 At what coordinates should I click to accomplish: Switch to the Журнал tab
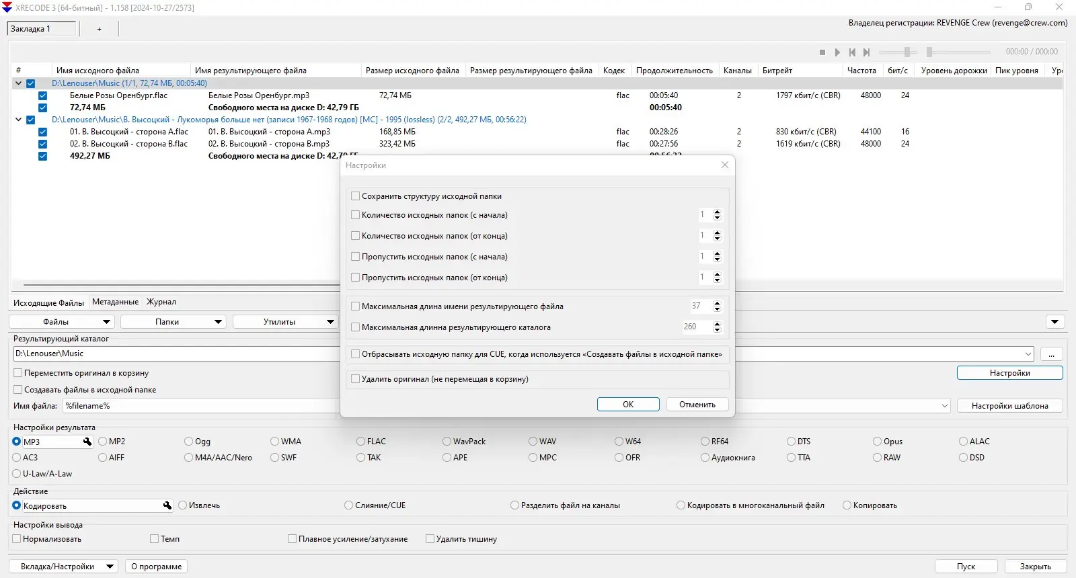click(x=161, y=302)
